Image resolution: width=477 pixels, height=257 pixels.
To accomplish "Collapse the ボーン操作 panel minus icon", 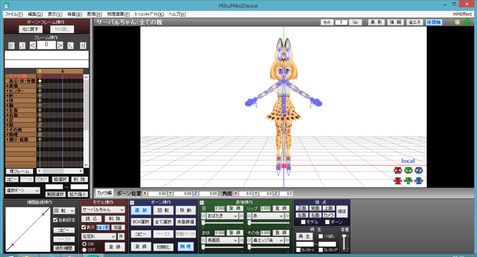I will 132,202.
